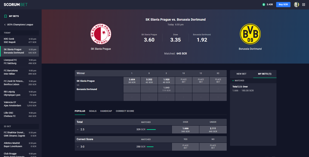The height and width of the screenshot is (157, 309).
Task: Click the Matched 645 SCR text
Action: [x=176, y=53]
